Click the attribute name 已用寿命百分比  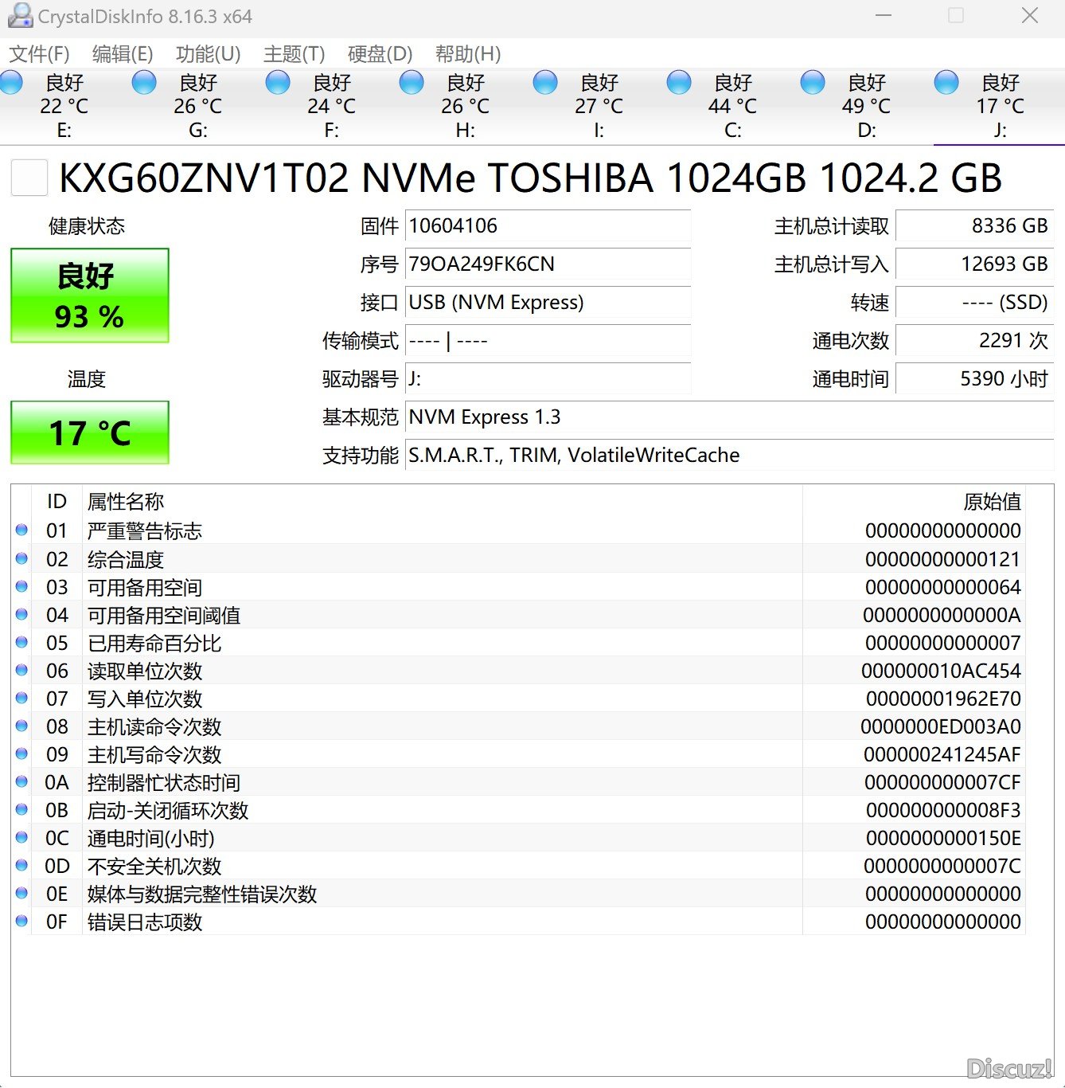[154, 643]
